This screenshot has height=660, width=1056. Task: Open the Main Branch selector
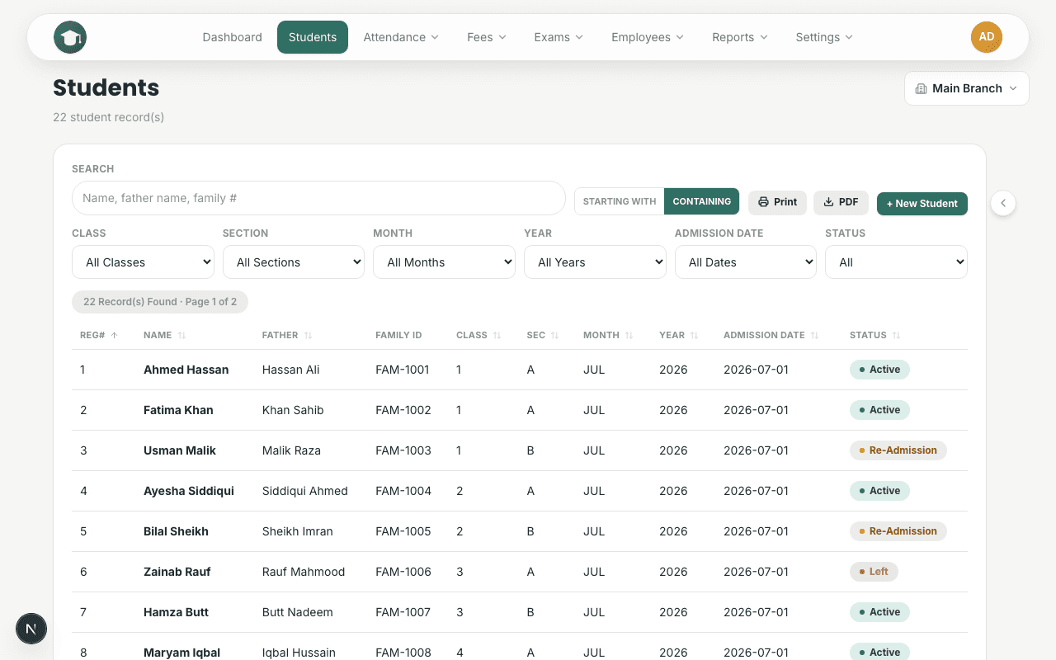click(x=967, y=88)
